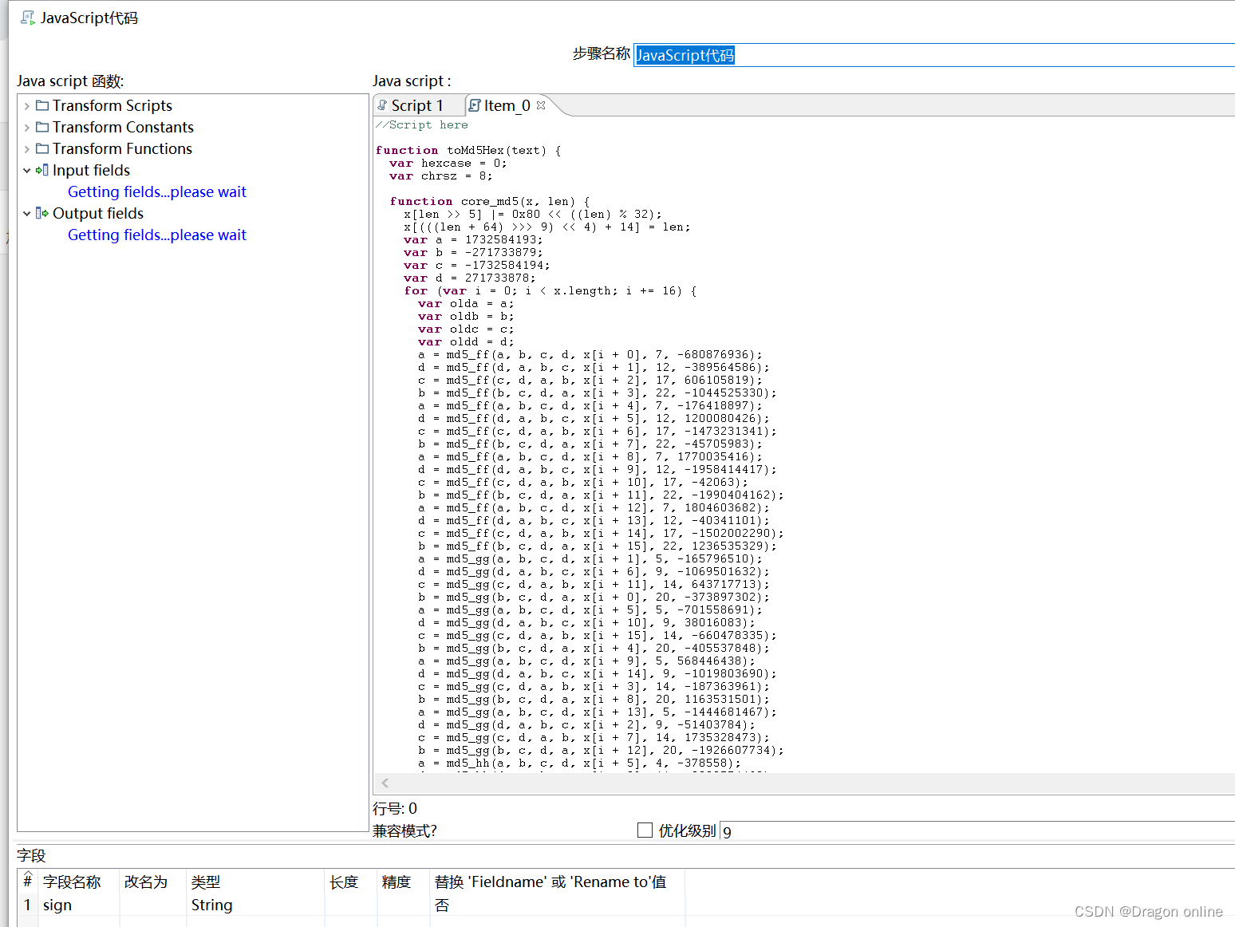Select the Transform Scripts label
This screenshot has width=1235, height=927.
(112, 105)
